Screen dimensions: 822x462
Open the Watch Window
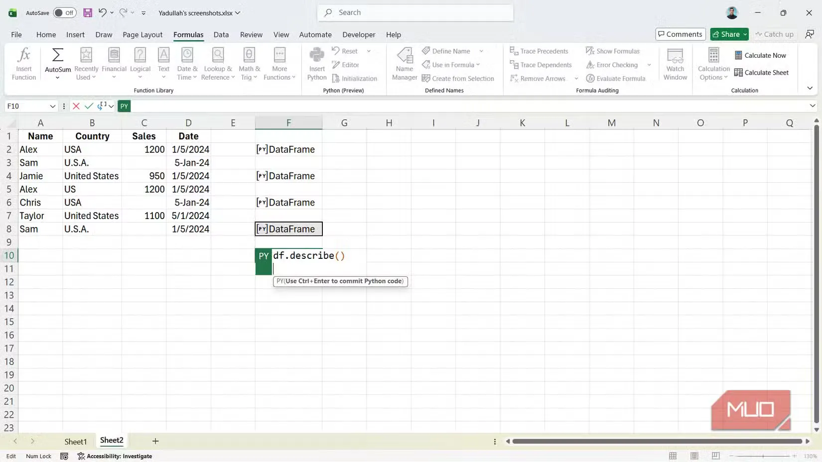pyautogui.click(x=675, y=63)
